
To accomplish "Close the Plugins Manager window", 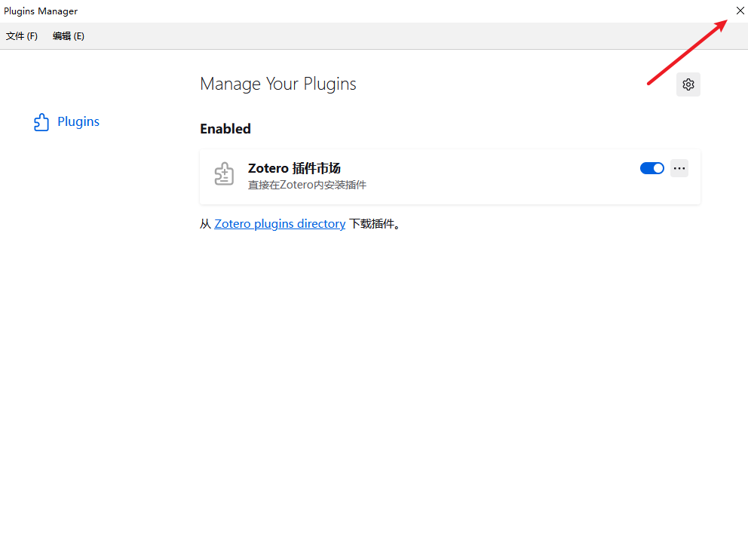I will [739, 11].
